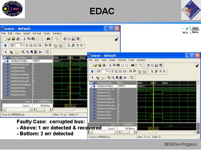Click Delete Cursor icon in back wave window
The image size is (201, 151).
tap(73, 45)
